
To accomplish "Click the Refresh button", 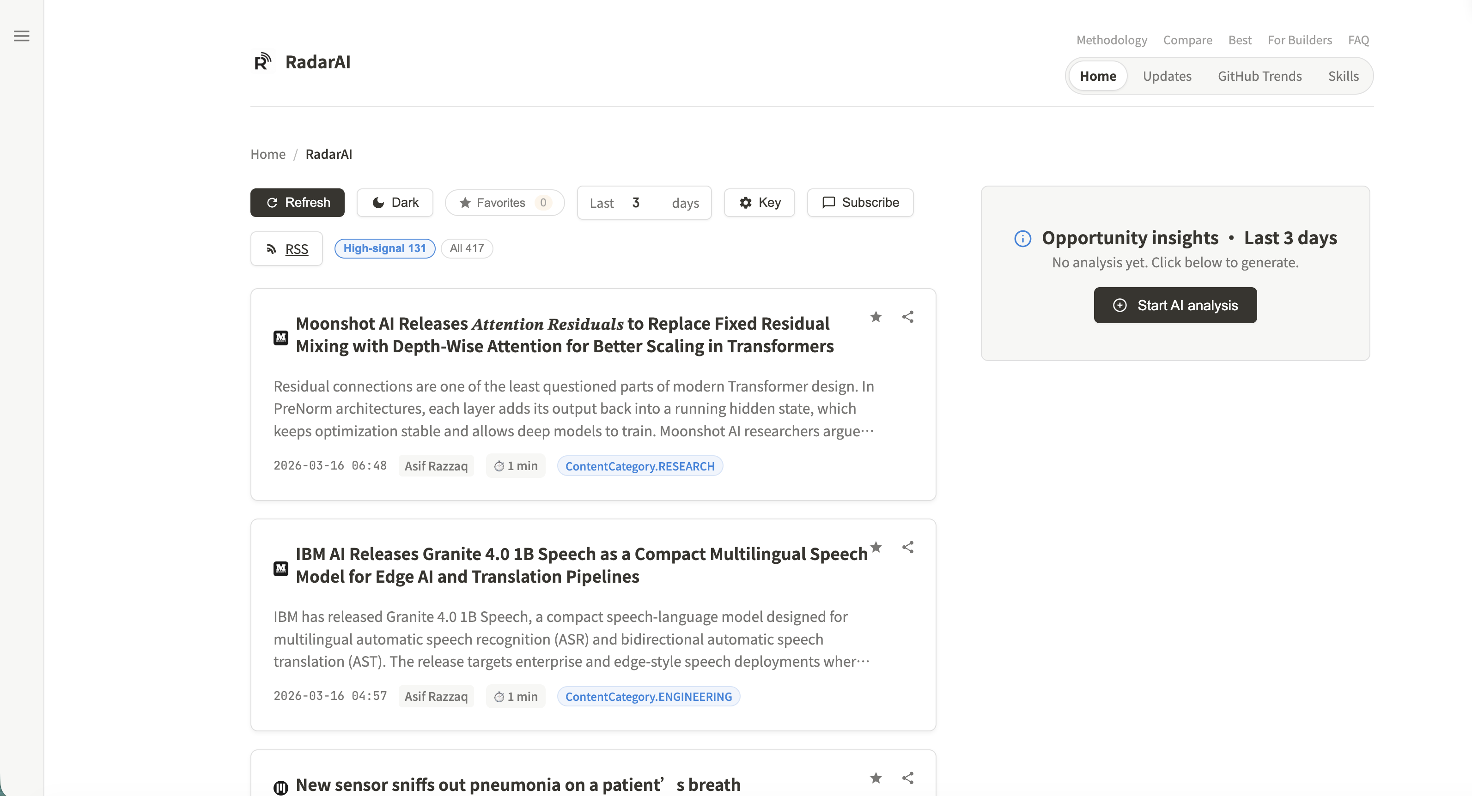I will tap(297, 203).
